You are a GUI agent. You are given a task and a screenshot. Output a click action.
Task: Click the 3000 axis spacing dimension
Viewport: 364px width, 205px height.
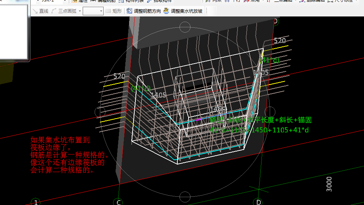329,184
